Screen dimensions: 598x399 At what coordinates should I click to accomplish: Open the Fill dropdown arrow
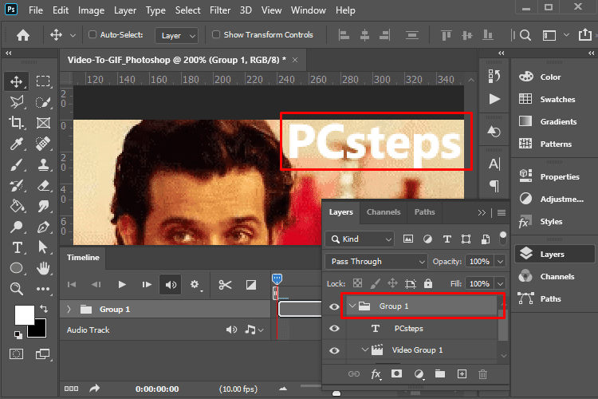point(500,284)
